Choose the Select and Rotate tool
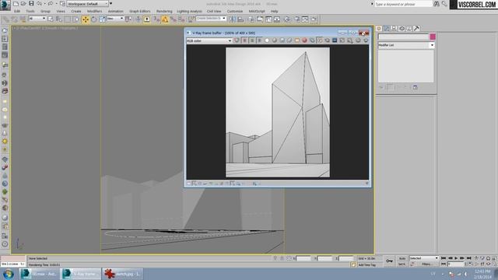The height and width of the screenshot is (280, 498). (94, 19)
